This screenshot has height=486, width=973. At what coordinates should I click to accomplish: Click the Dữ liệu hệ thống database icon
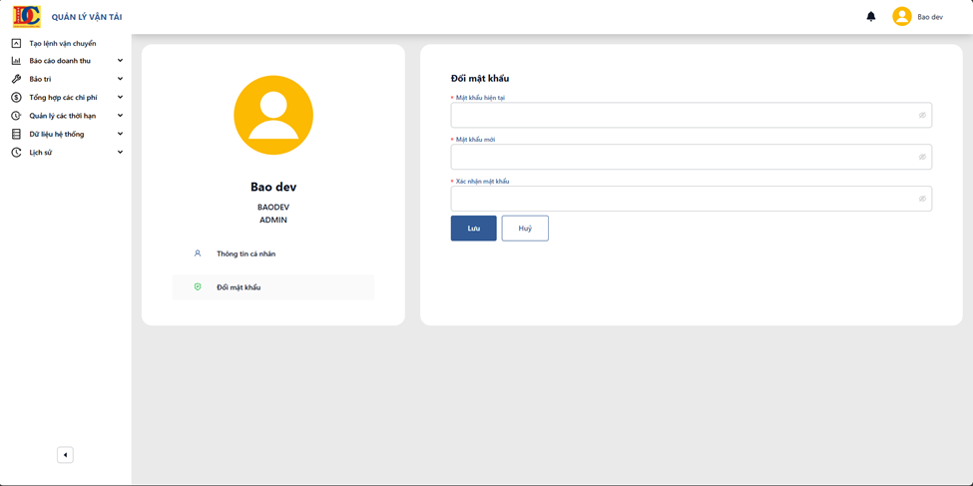[17, 134]
